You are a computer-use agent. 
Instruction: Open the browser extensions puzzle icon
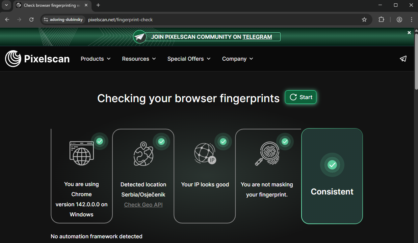click(x=381, y=20)
